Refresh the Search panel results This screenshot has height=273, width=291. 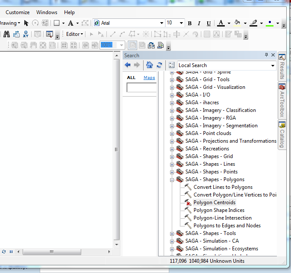159,65
